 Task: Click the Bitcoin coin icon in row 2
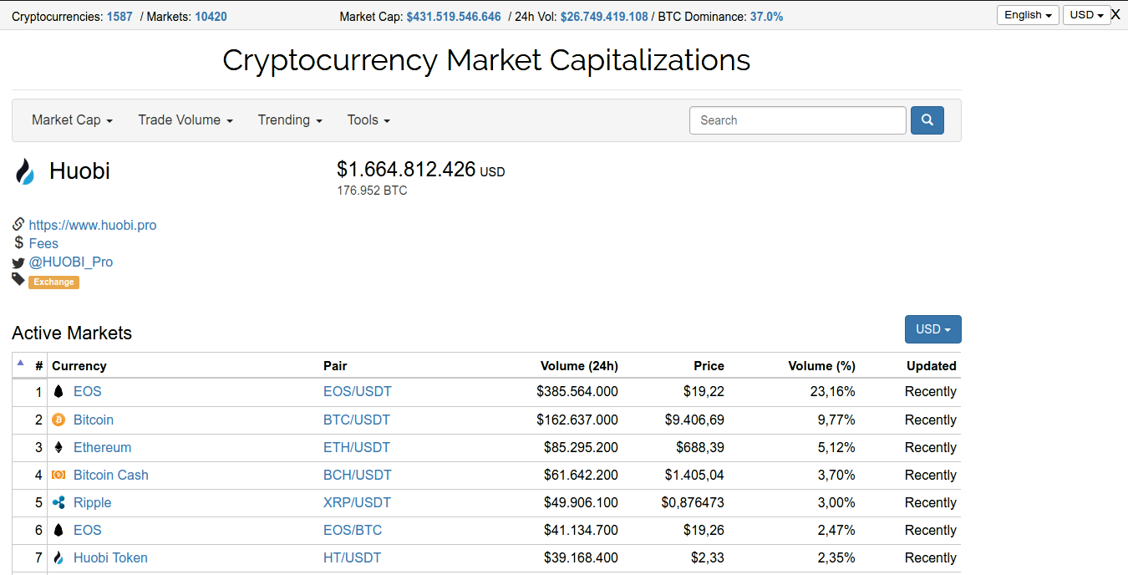(x=58, y=420)
